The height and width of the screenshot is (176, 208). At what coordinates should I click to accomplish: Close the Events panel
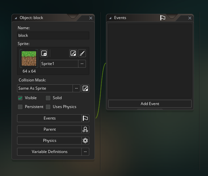coord(190,18)
